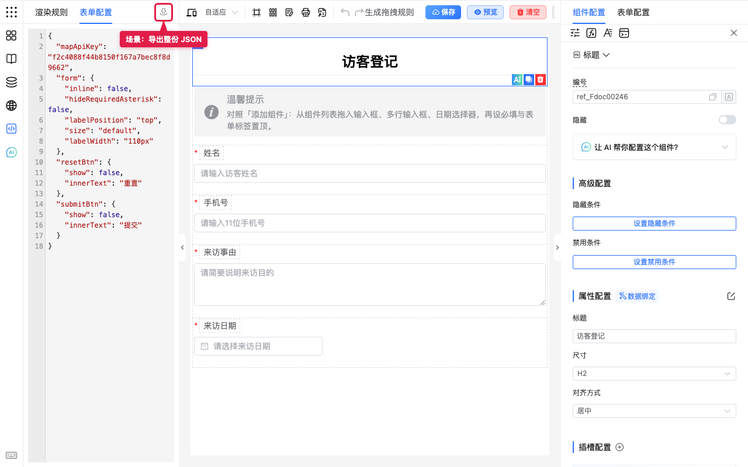Open external editor for 属性配置
748x467 pixels.
731,296
